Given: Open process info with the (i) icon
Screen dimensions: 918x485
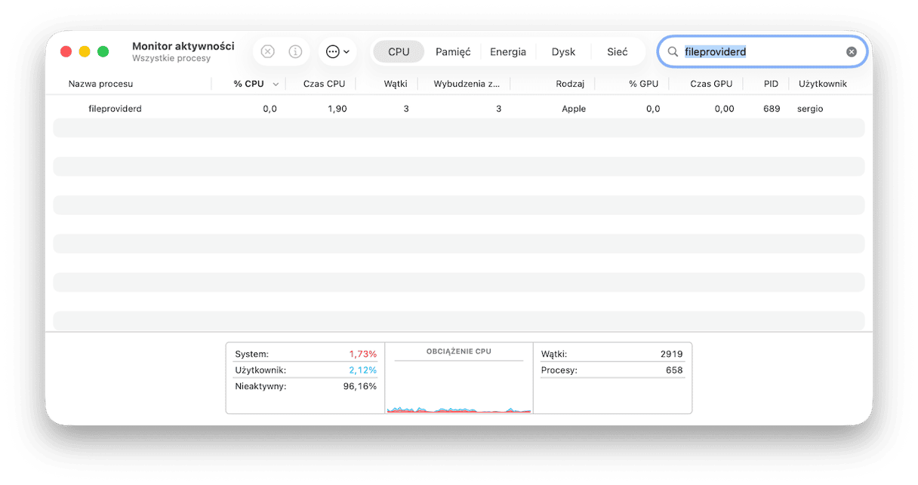Looking at the screenshot, I should coord(295,51).
